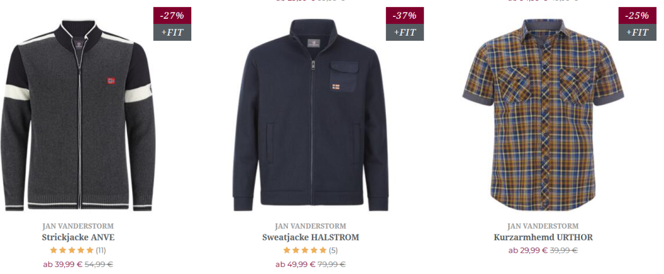This screenshot has width=664, height=274.
Task: Click the star rating of Strickjacke ANVE
Action: tap(71, 250)
